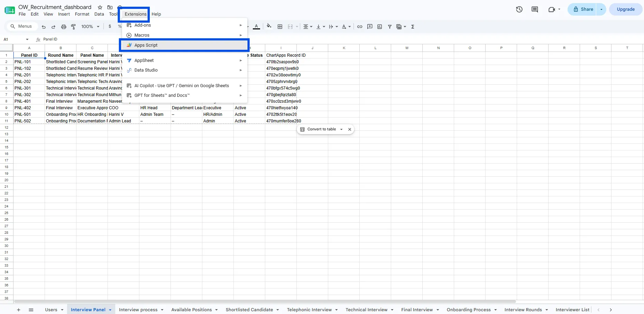644x314 pixels.
Task: Expand the 100% zoom dropdown
Action: coord(91,27)
